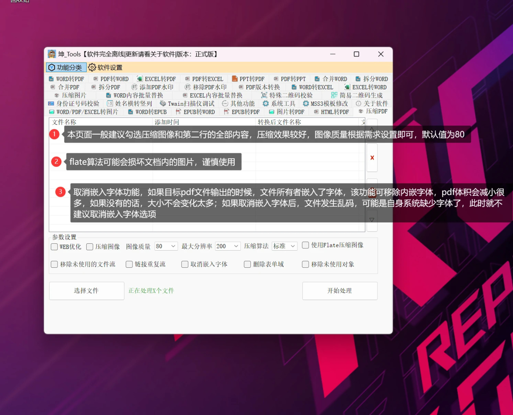
Task: Open the 功能分类 menu
Action: [66, 68]
